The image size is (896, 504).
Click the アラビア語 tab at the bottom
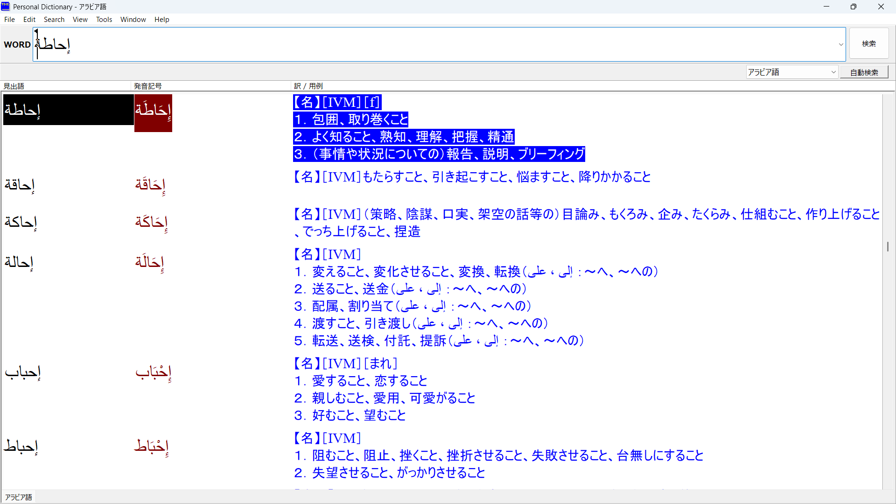(19, 497)
